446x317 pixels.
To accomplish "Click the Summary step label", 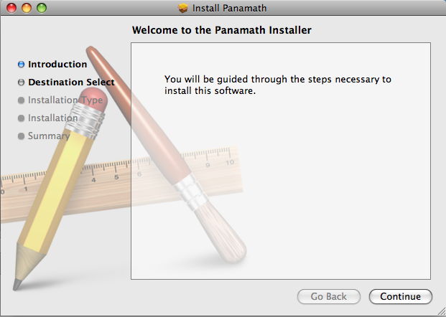I will (49, 136).
